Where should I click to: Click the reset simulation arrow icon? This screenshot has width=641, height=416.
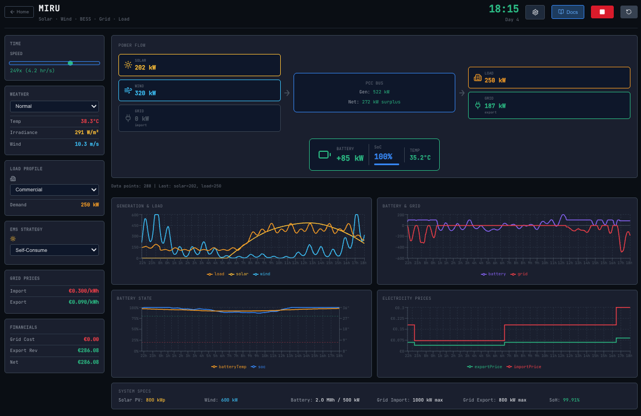tap(629, 12)
